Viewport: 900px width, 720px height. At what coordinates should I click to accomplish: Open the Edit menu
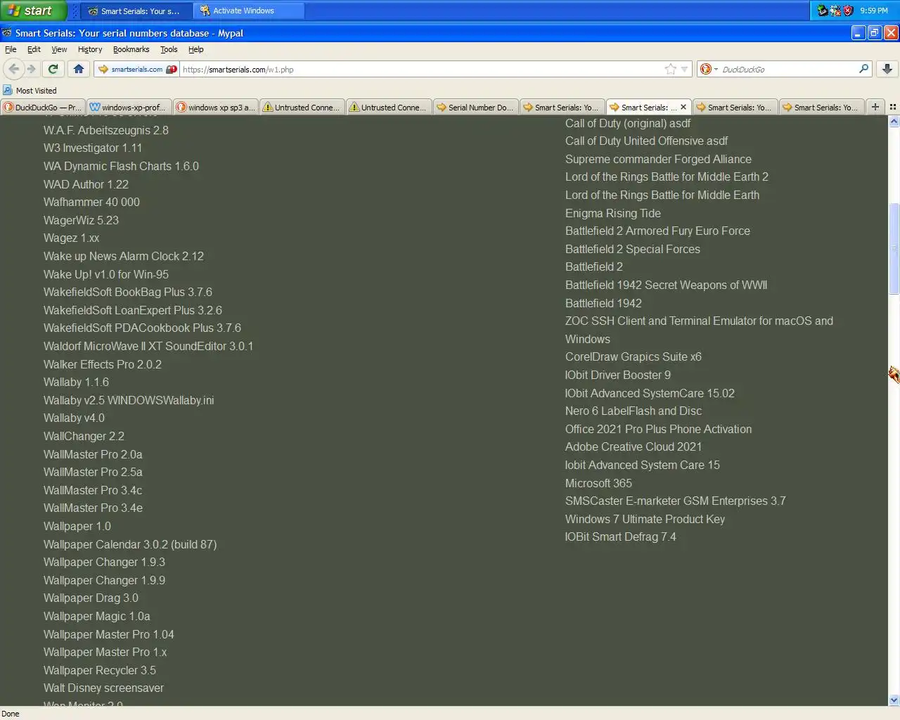click(34, 49)
